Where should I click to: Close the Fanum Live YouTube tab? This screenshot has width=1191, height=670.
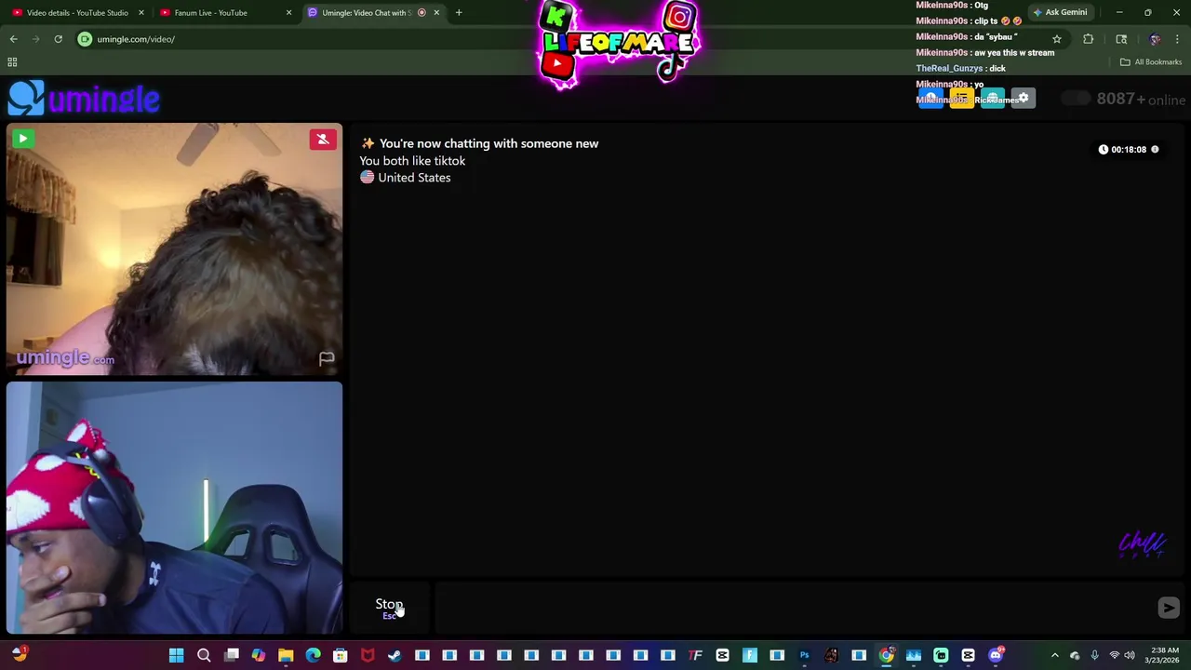click(288, 13)
